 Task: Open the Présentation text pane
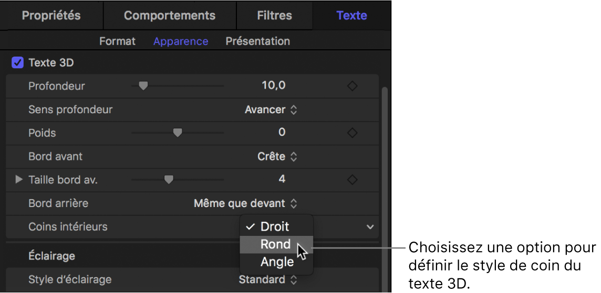257,41
